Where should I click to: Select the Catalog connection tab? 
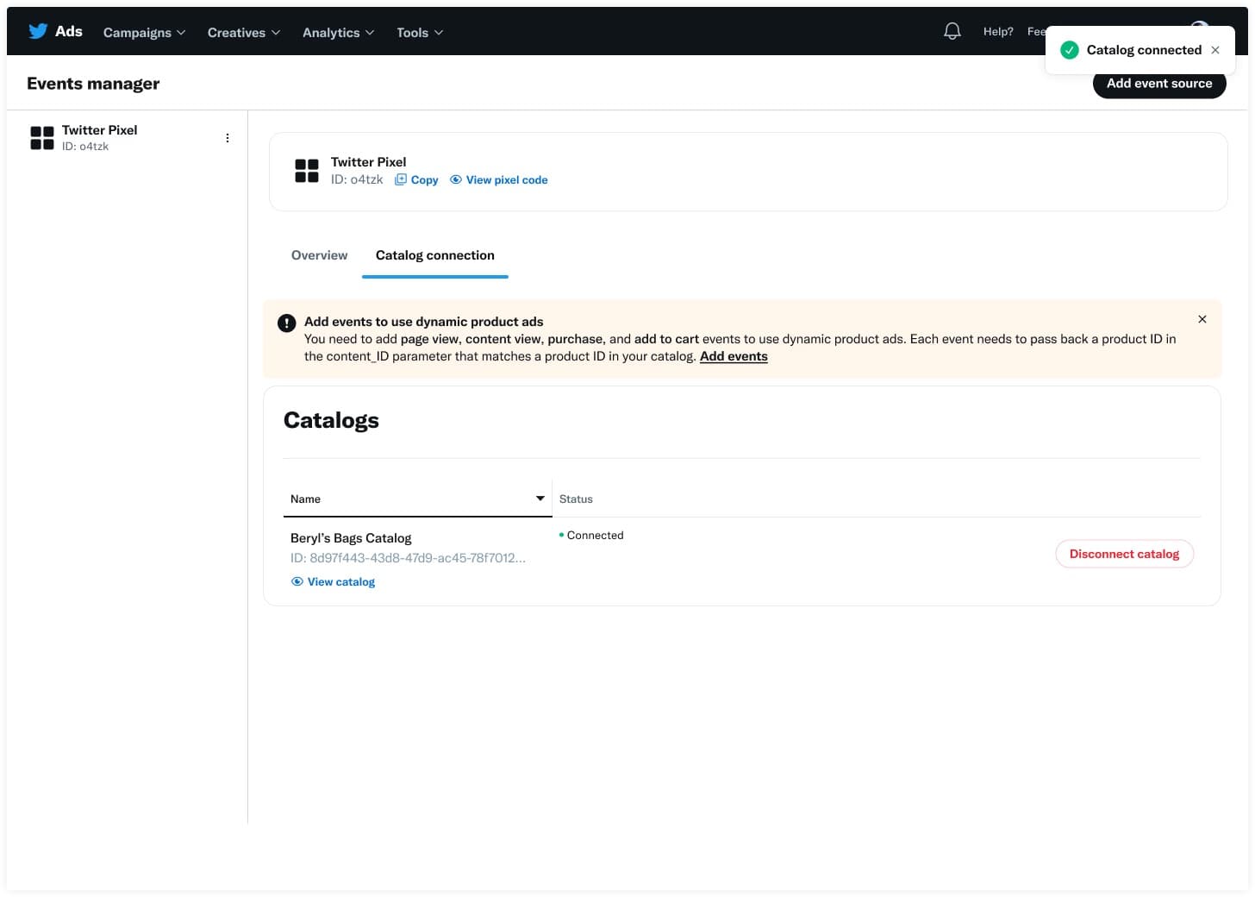click(434, 255)
